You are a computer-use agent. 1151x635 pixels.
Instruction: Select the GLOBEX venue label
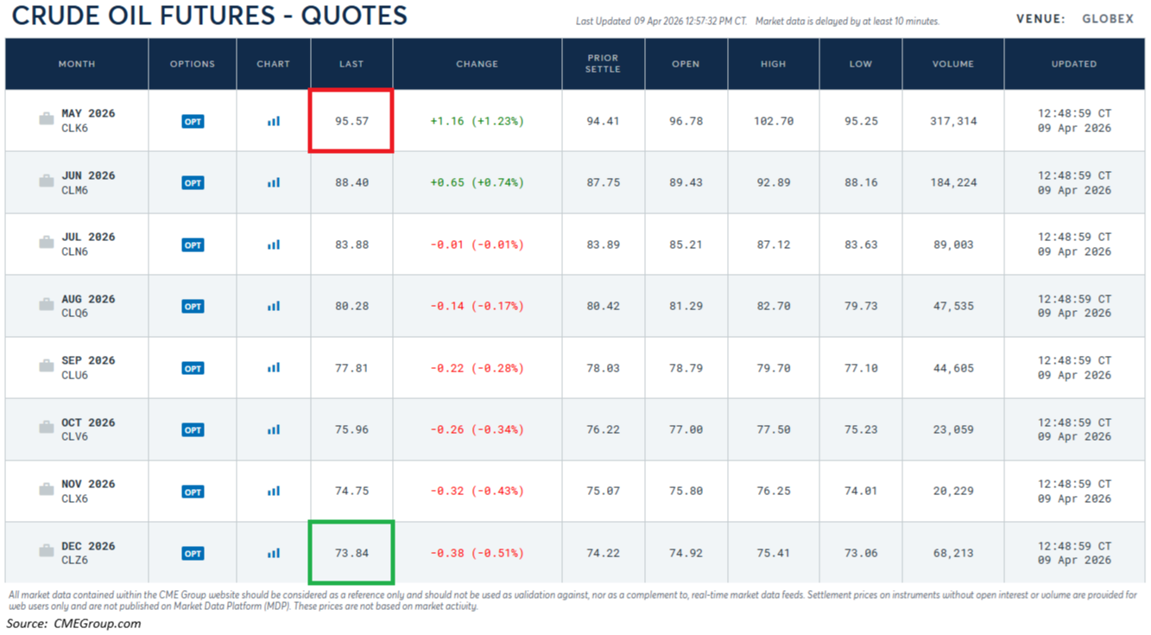(1108, 19)
